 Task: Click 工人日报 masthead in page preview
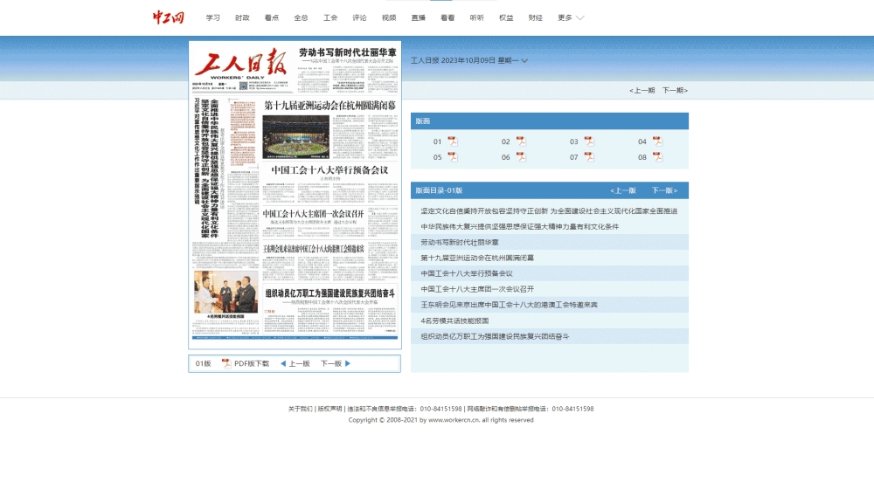(x=241, y=64)
